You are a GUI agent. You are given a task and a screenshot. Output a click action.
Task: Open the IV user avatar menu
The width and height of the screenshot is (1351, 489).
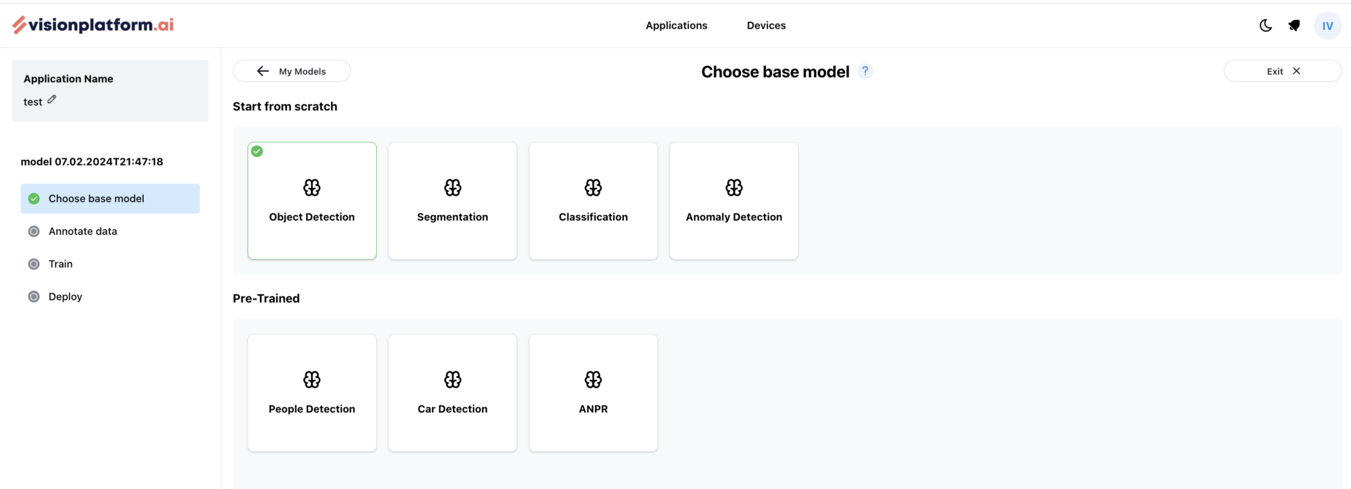pyautogui.click(x=1327, y=26)
